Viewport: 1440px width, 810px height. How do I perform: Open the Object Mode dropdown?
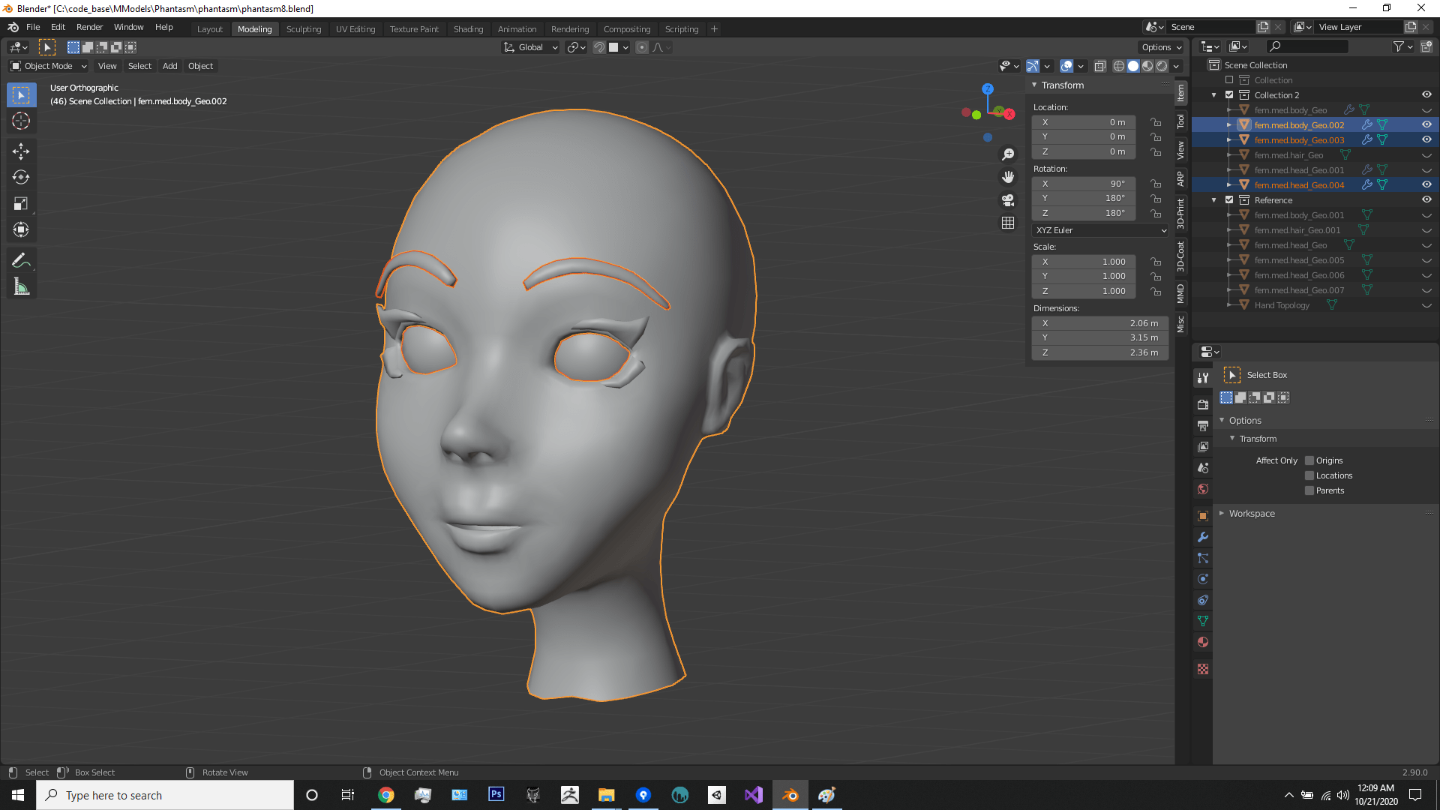(x=49, y=66)
